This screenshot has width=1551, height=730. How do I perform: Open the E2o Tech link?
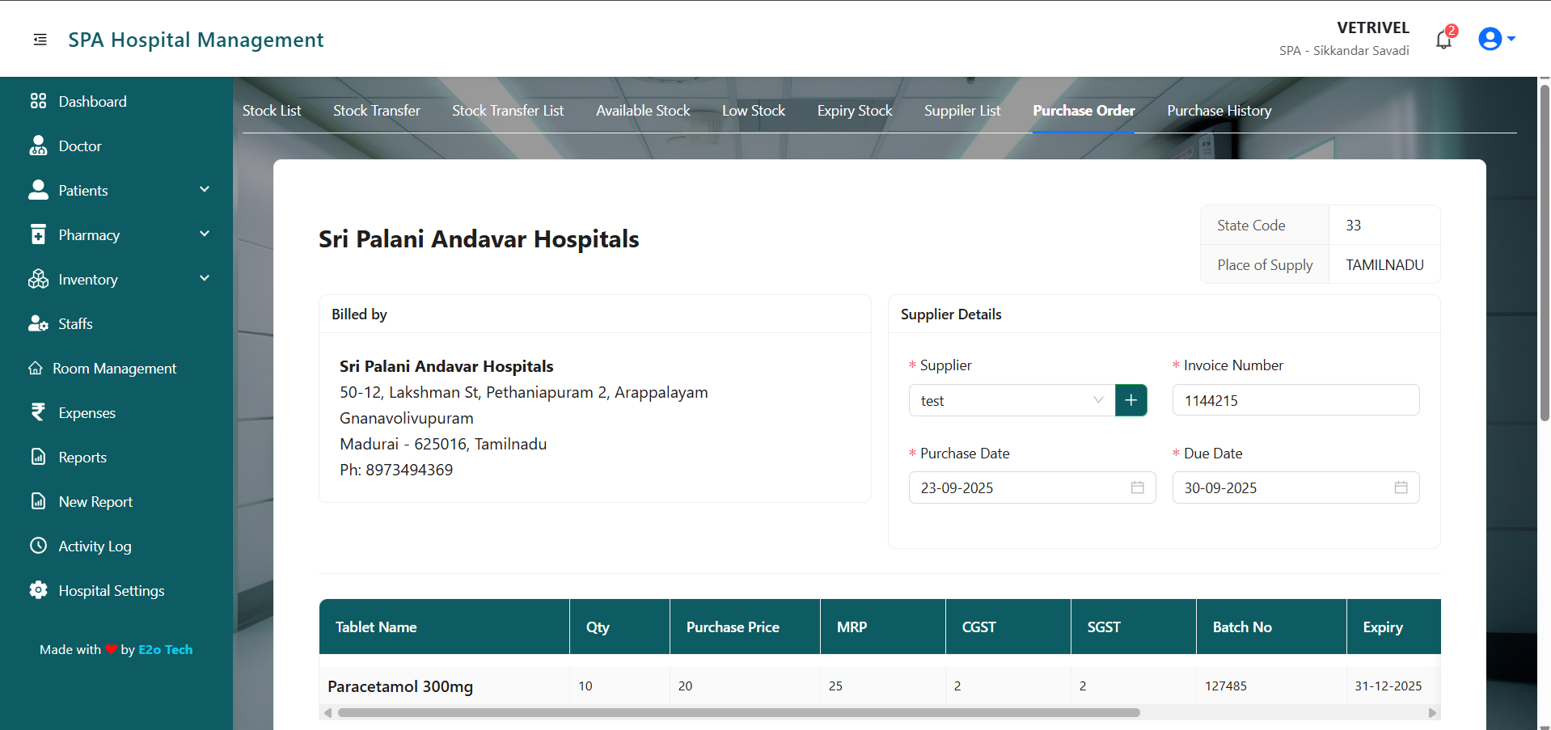[165, 649]
